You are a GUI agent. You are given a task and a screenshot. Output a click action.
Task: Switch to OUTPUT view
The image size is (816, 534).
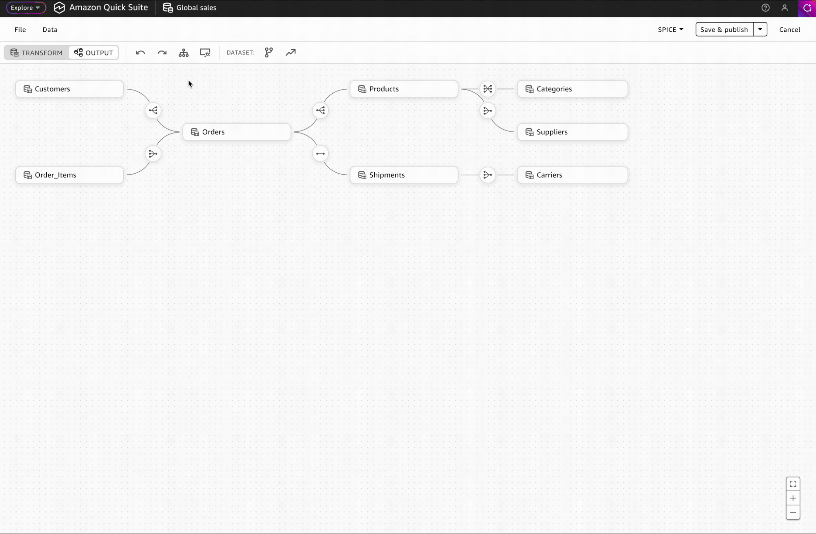click(94, 53)
